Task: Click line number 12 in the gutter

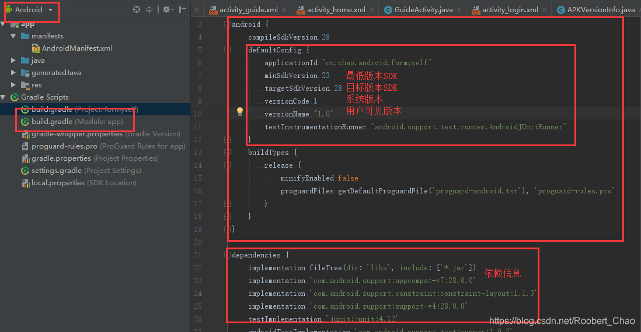Action: 198,139
